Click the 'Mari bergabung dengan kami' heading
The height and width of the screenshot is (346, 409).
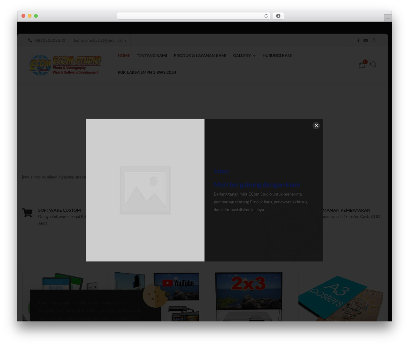[257, 184]
